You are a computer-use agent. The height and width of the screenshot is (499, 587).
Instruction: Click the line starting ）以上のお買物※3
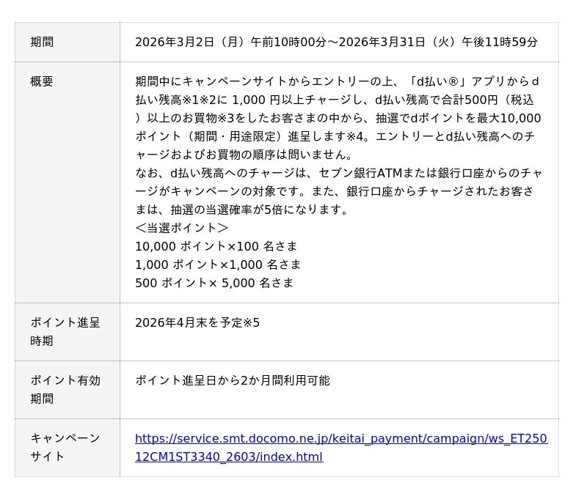(x=338, y=118)
